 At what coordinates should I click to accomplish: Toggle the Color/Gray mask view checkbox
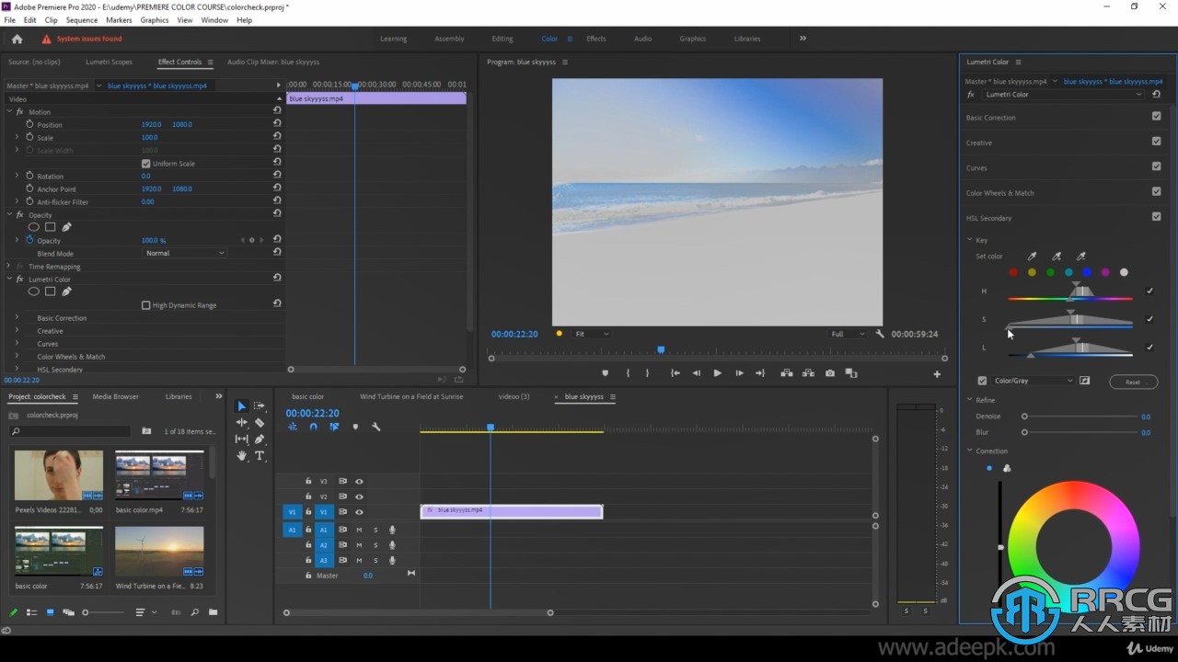click(982, 381)
